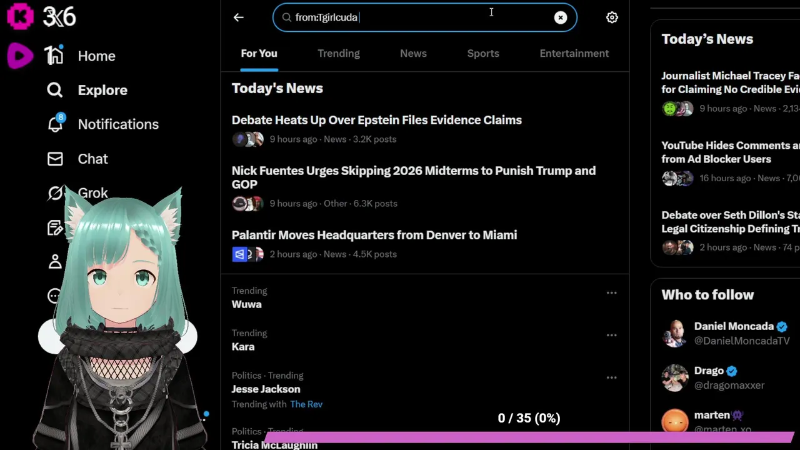Open Journalist Michael Tracey story in right panel
The image size is (800, 450).
730,82
